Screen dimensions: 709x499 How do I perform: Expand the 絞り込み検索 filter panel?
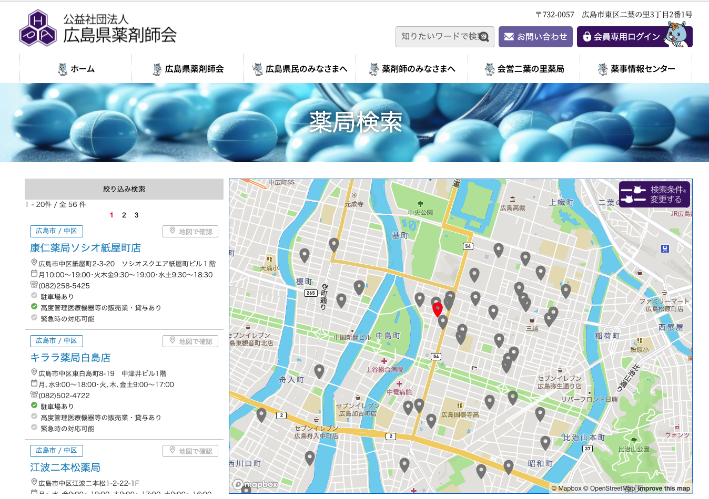124,189
